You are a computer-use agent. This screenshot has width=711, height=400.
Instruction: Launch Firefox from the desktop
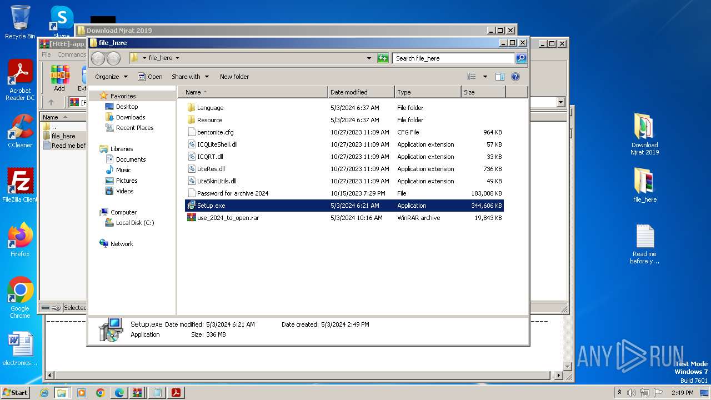(x=20, y=240)
